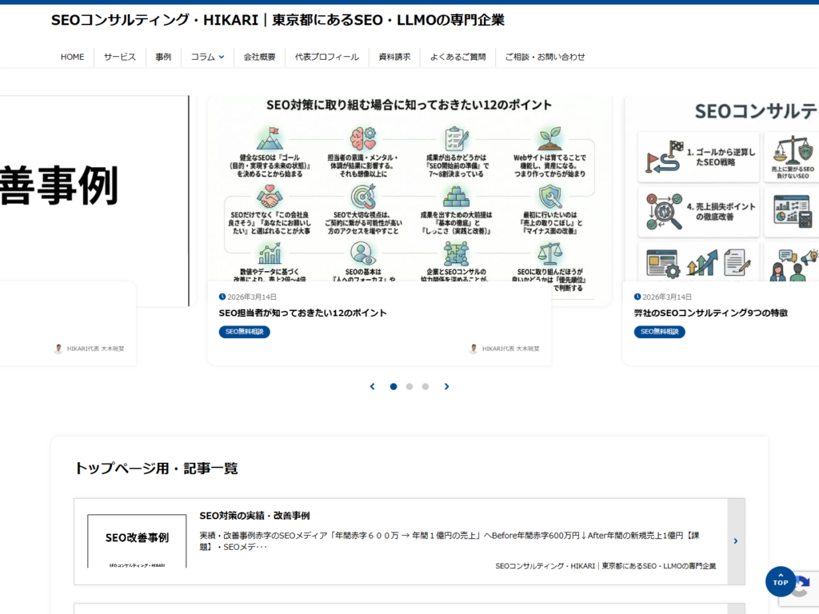This screenshot has width=819, height=614.
Task: Click the TOP scroll-to-top button
Action: pos(780,581)
